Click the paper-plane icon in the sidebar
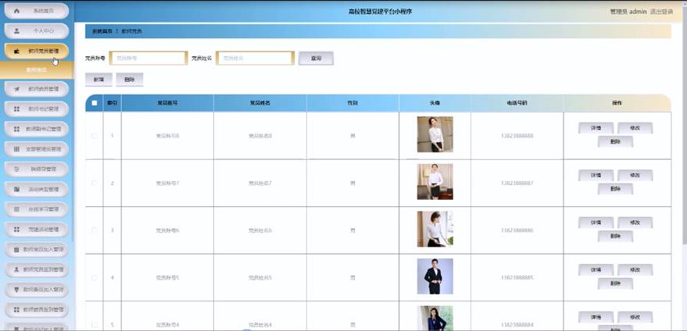 click(16, 89)
